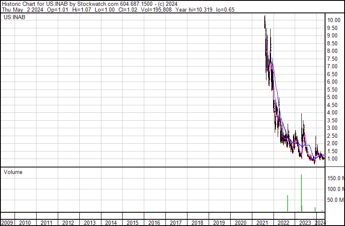
Task: Click the tallest green volume bar
Action: click(301, 193)
